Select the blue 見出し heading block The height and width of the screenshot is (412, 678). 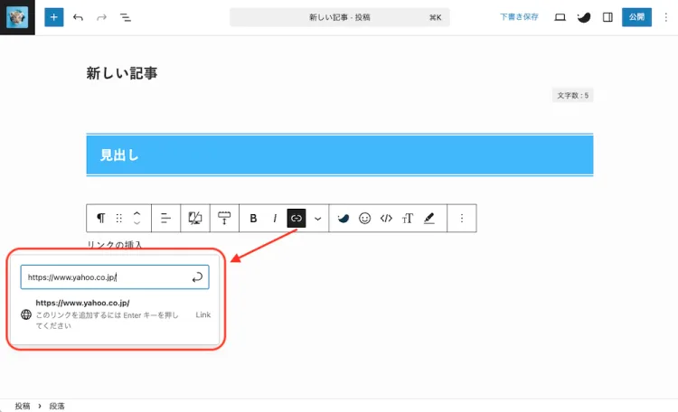pyautogui.click(x=339, y=154)
